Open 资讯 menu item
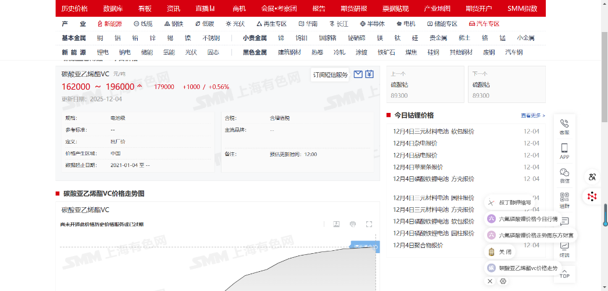This screenshot has height=291, width=608. coord(173,9)
